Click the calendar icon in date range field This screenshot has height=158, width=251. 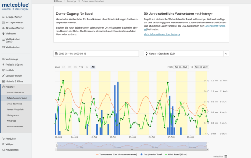pos(56,54)
